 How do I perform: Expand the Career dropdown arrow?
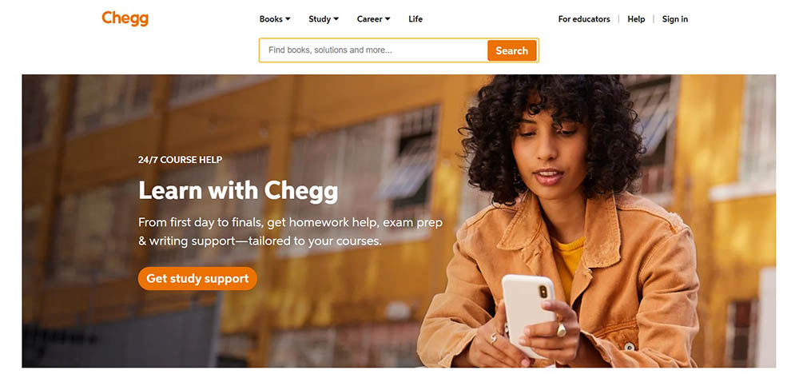(388, 19)
